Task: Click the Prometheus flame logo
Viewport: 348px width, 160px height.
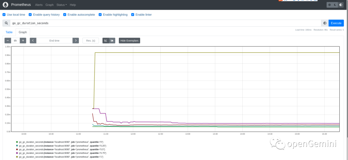Action: [x=5, y=4]
